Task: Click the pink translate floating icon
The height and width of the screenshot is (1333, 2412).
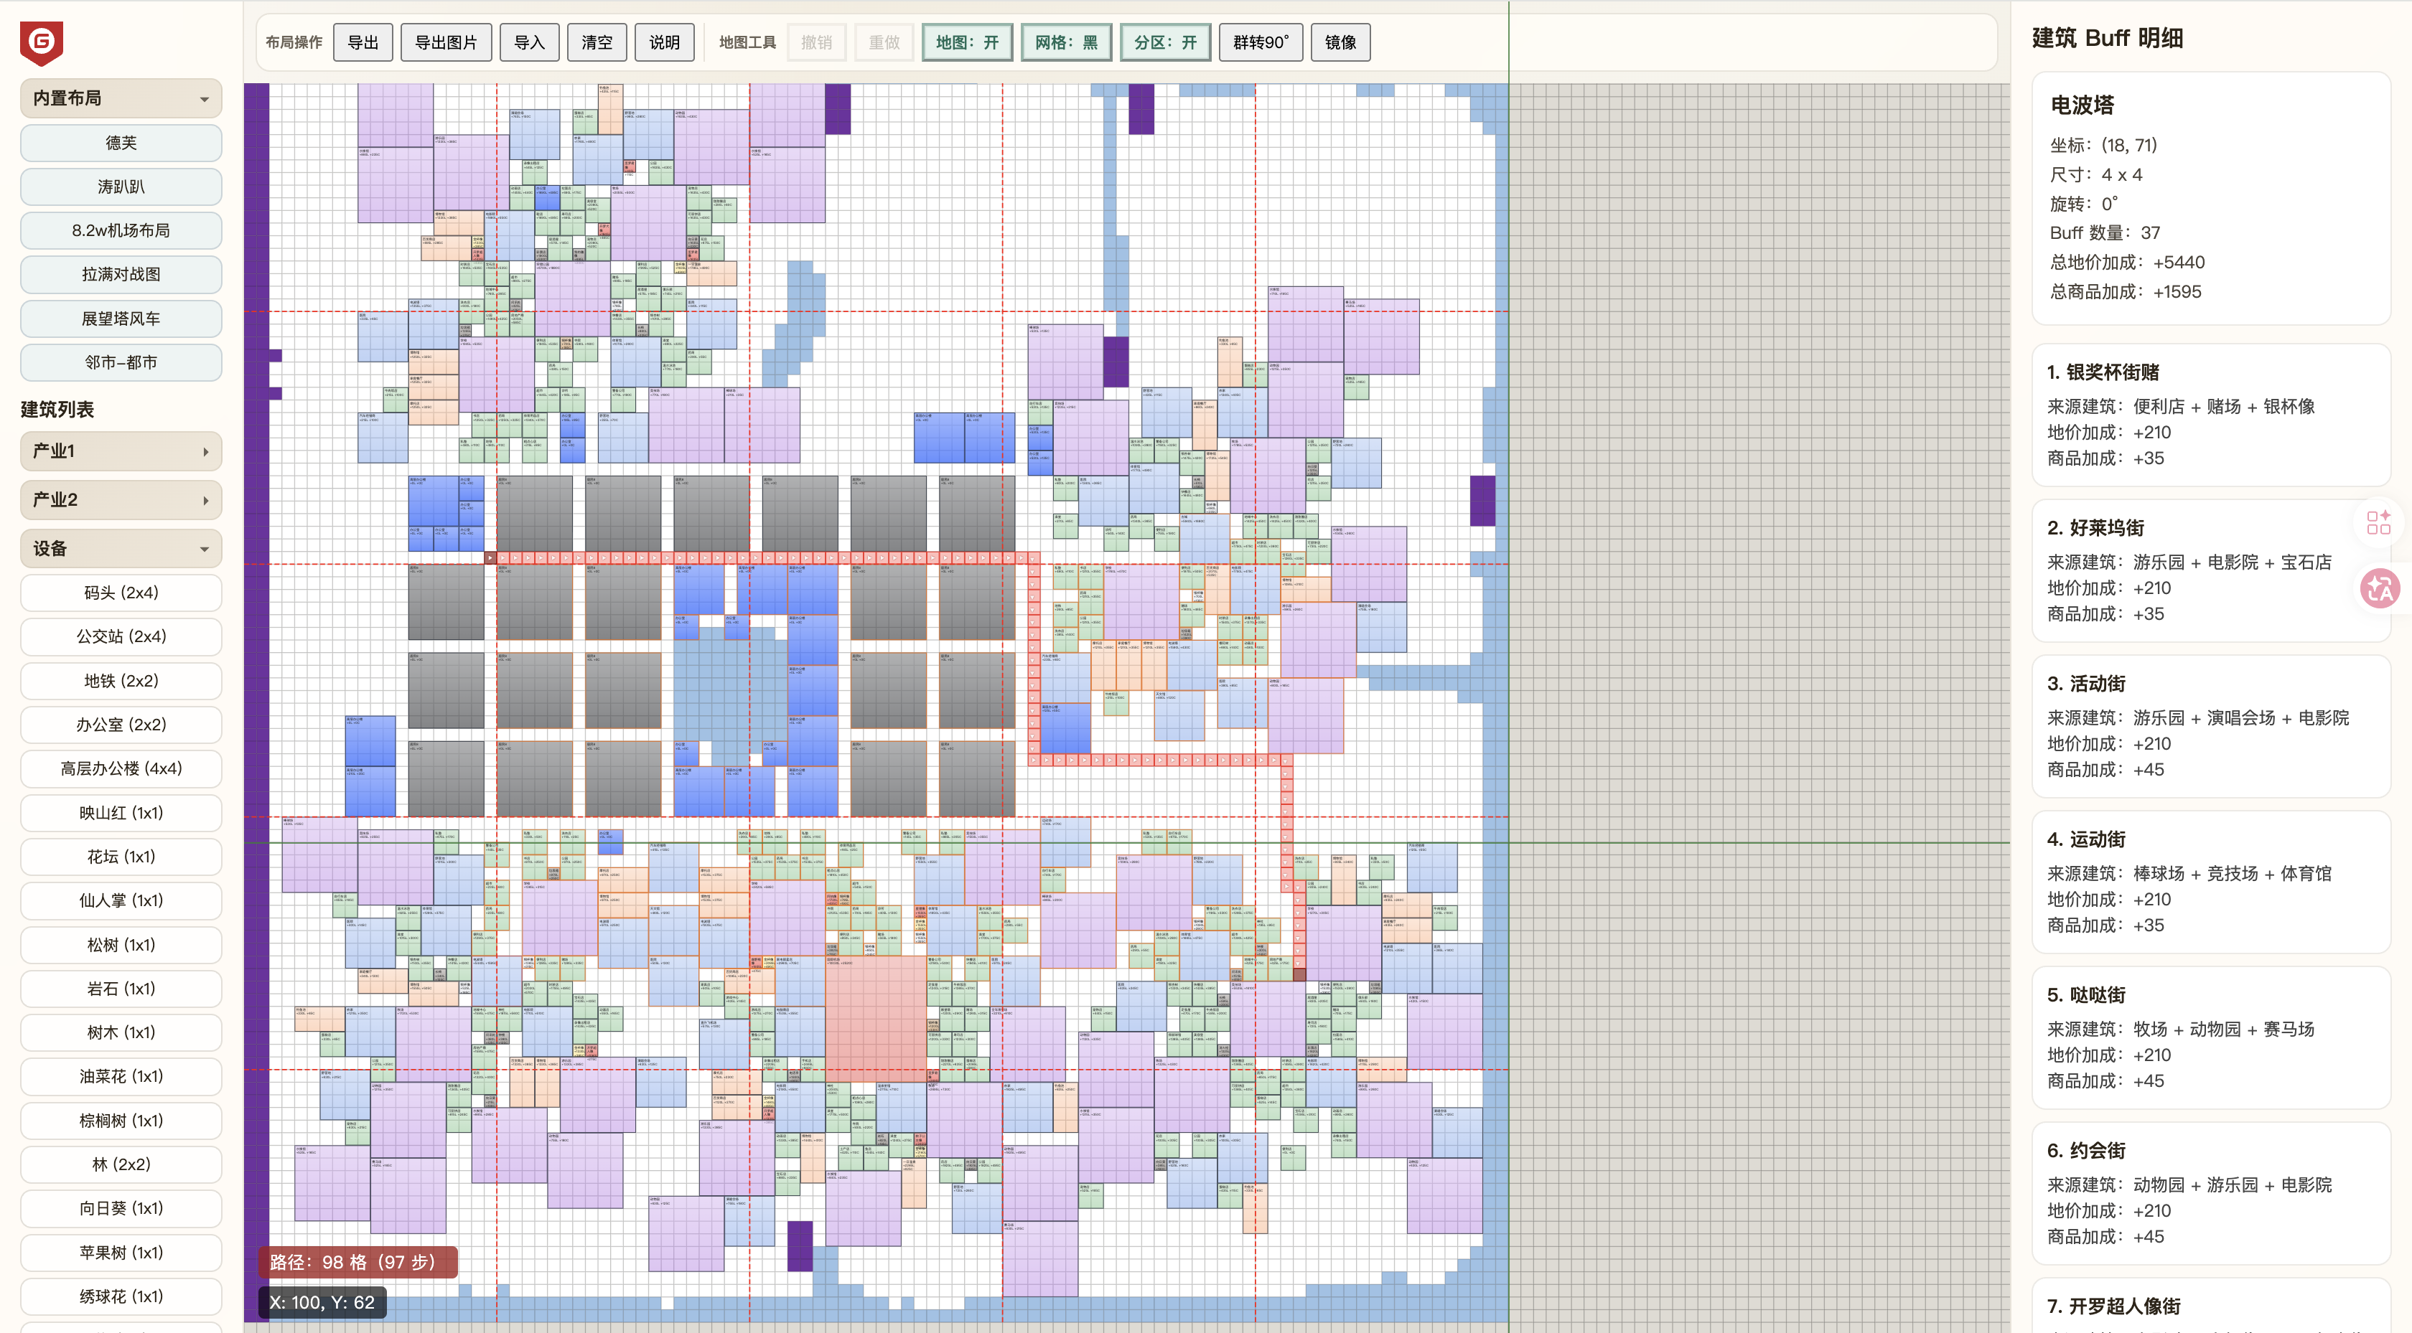Action: click(x=2380, y=589)
